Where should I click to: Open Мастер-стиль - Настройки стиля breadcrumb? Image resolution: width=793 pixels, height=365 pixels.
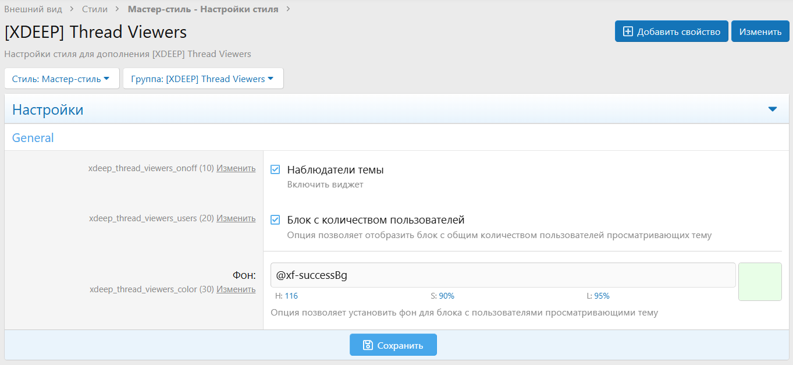click(202, 9)
